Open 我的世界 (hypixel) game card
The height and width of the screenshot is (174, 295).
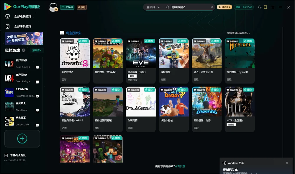coord(240,61)
